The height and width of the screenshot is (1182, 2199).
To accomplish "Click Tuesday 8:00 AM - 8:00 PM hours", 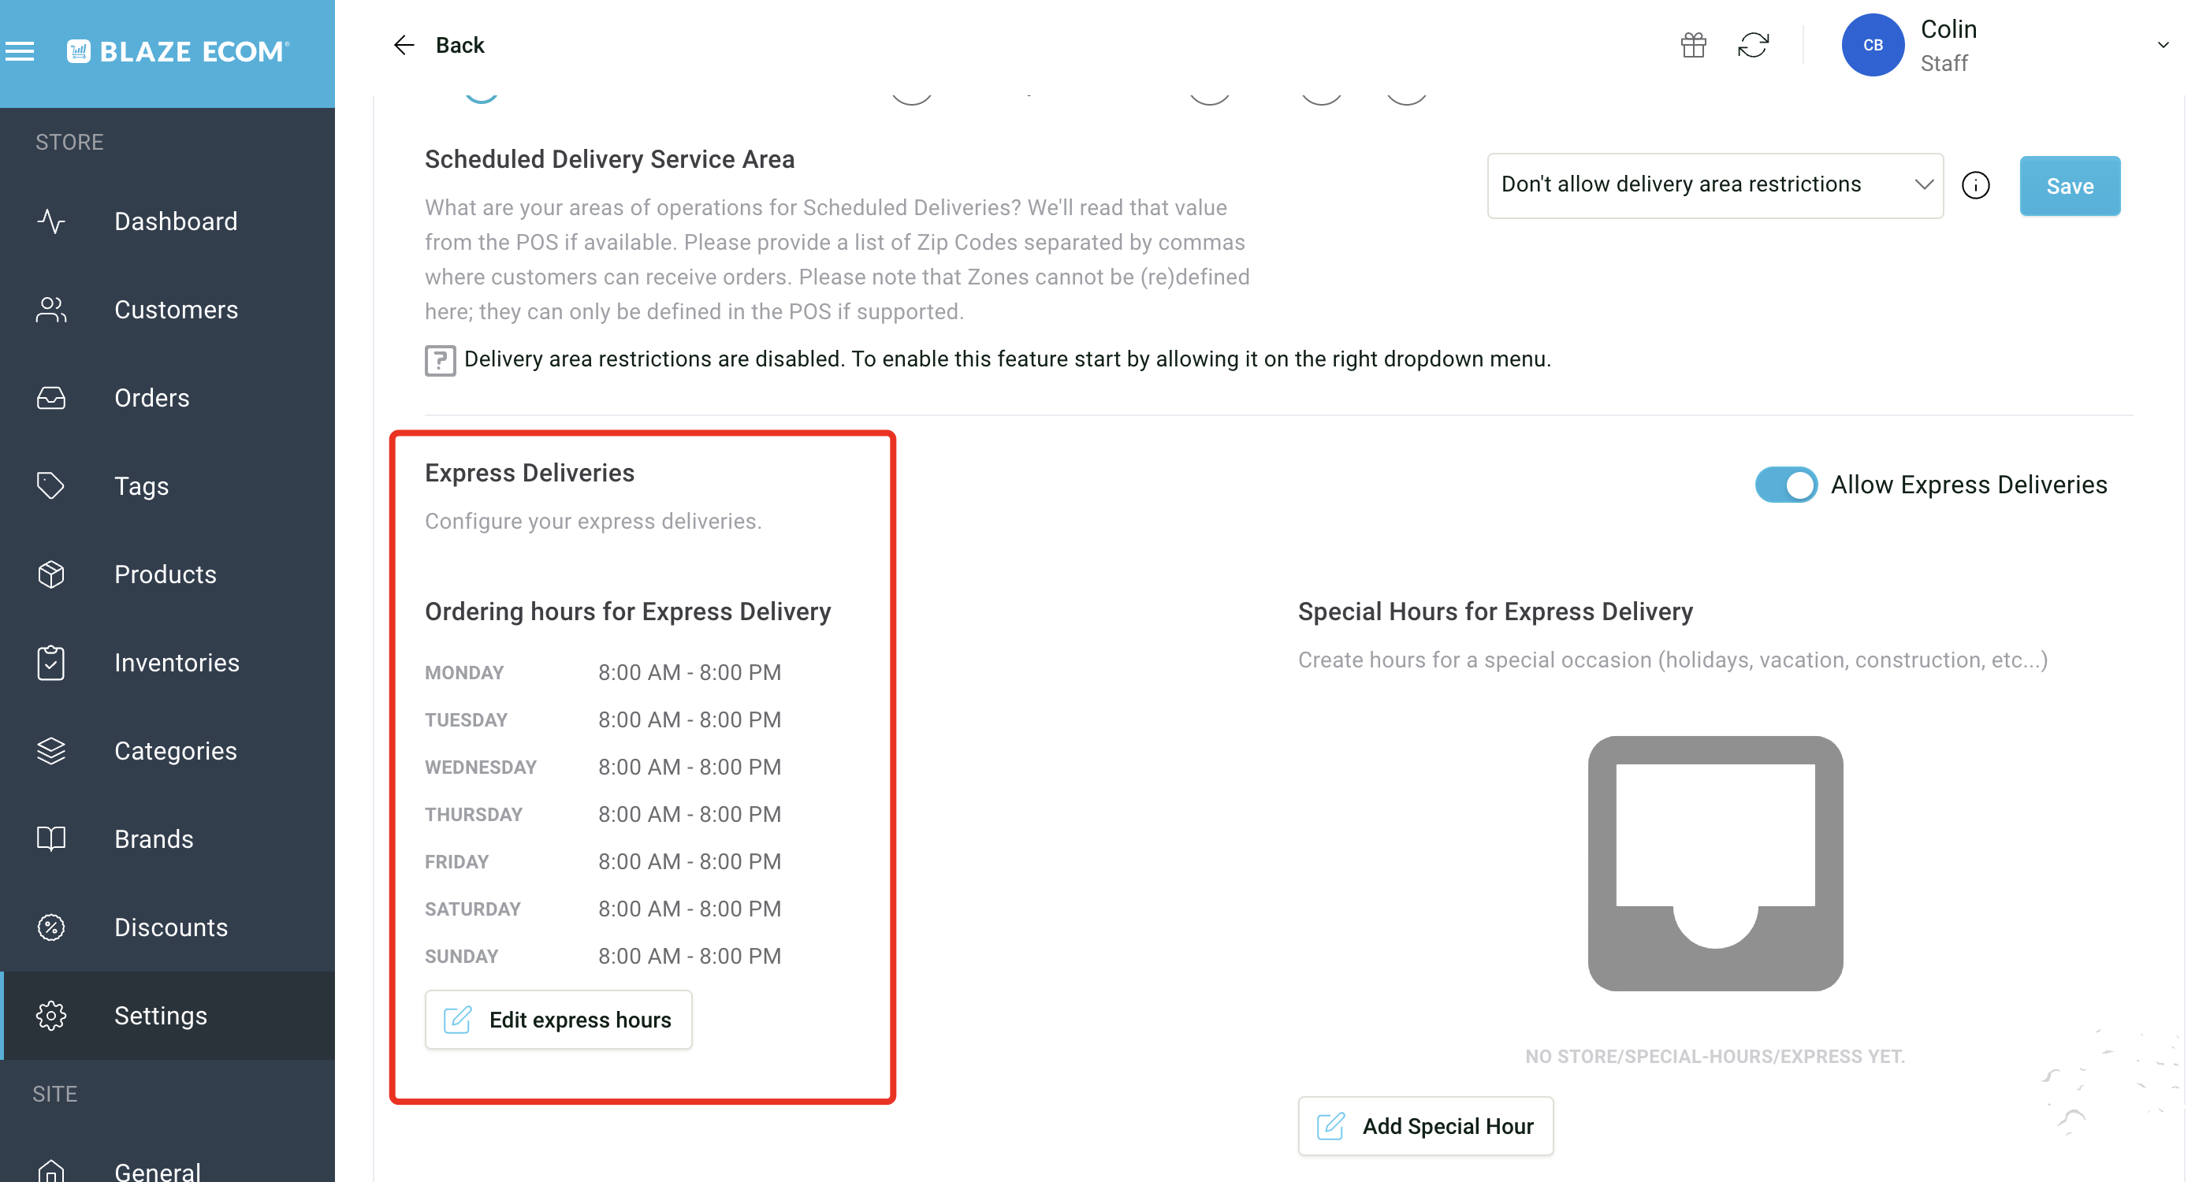I will tap(690, 719).
